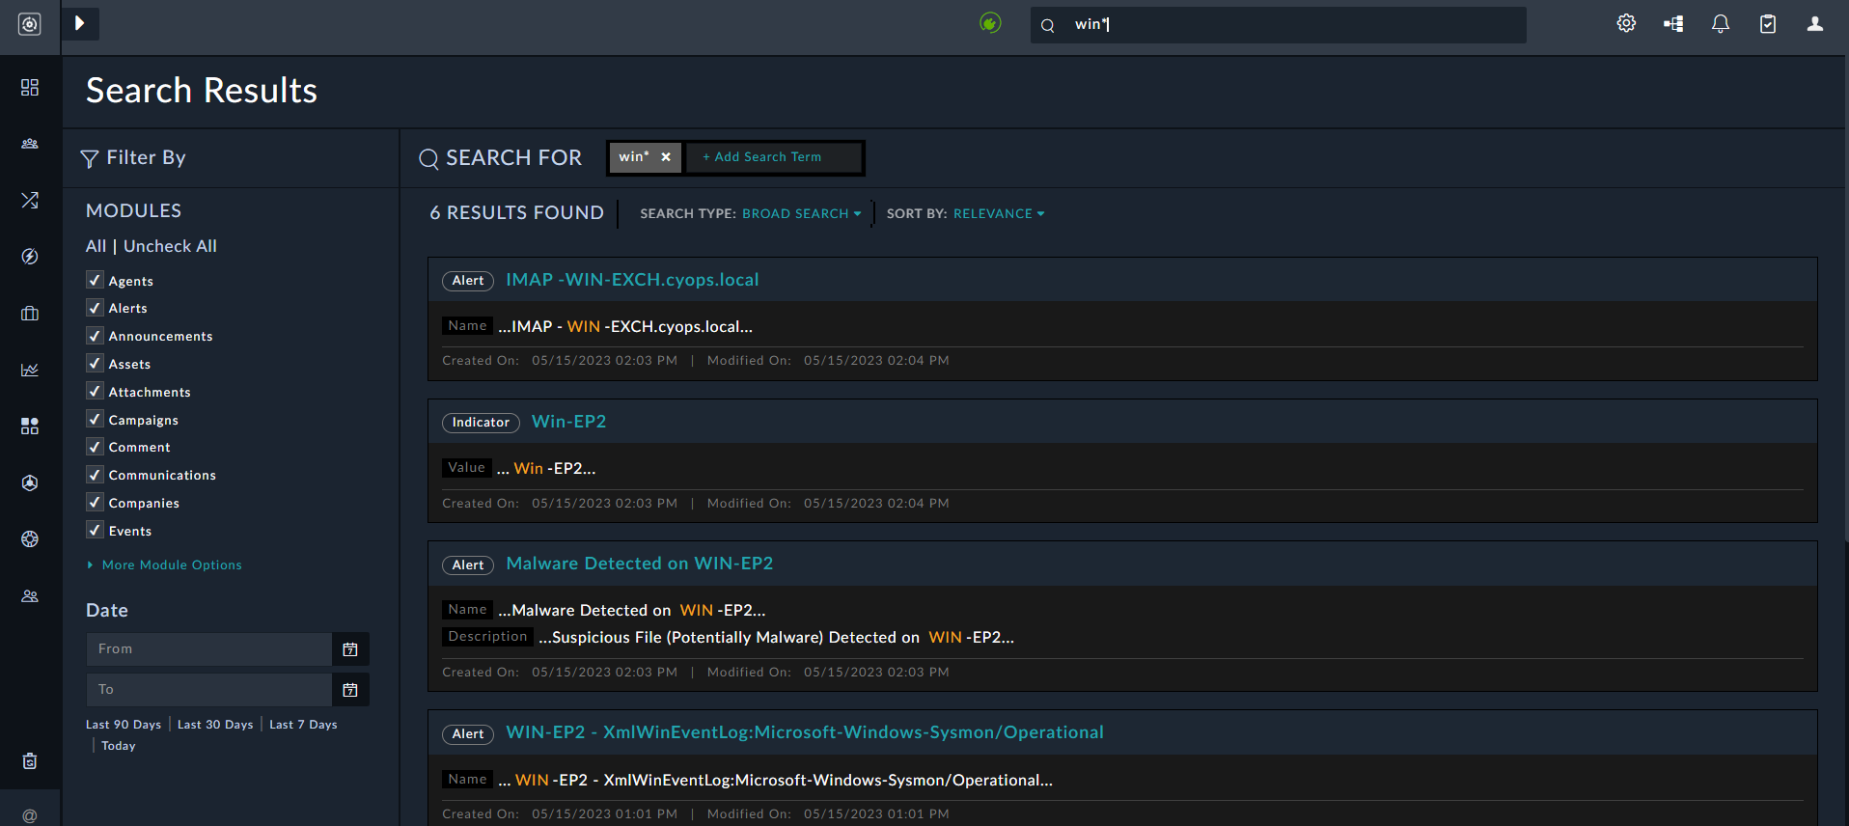1849x826 pixels.
Task: Open the notifications bell
Action: (x=1721, y=24)
